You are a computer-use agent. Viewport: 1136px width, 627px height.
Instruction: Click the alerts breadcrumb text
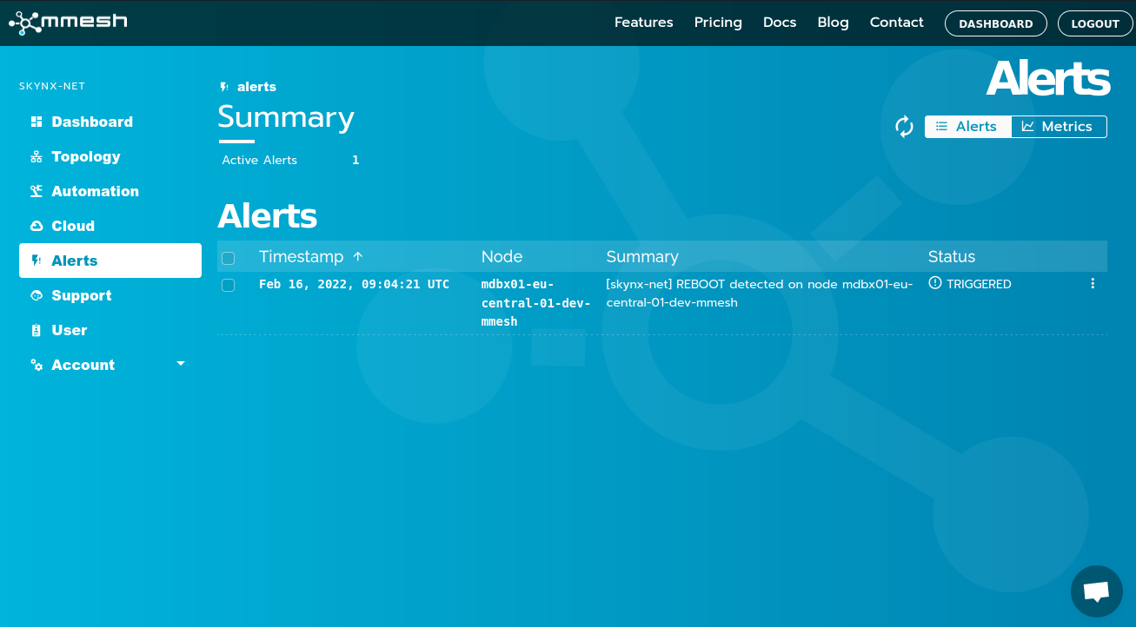(257, 87)
